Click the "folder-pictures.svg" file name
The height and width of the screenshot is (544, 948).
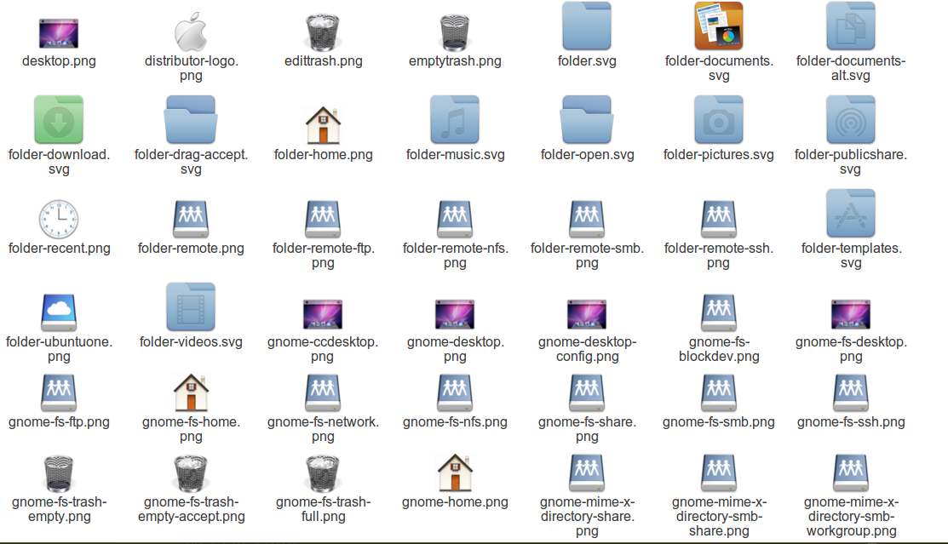click(x=718, y=155)
